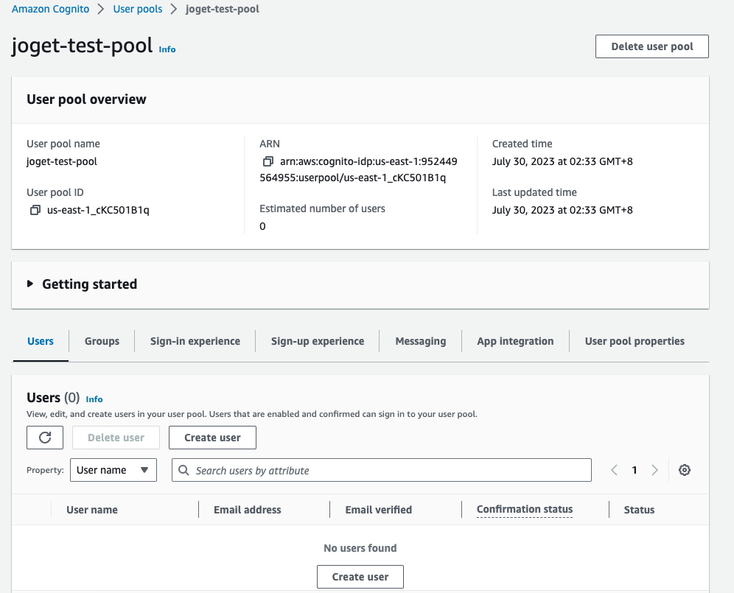Click Delete user pool button

(x=652, y=46)
